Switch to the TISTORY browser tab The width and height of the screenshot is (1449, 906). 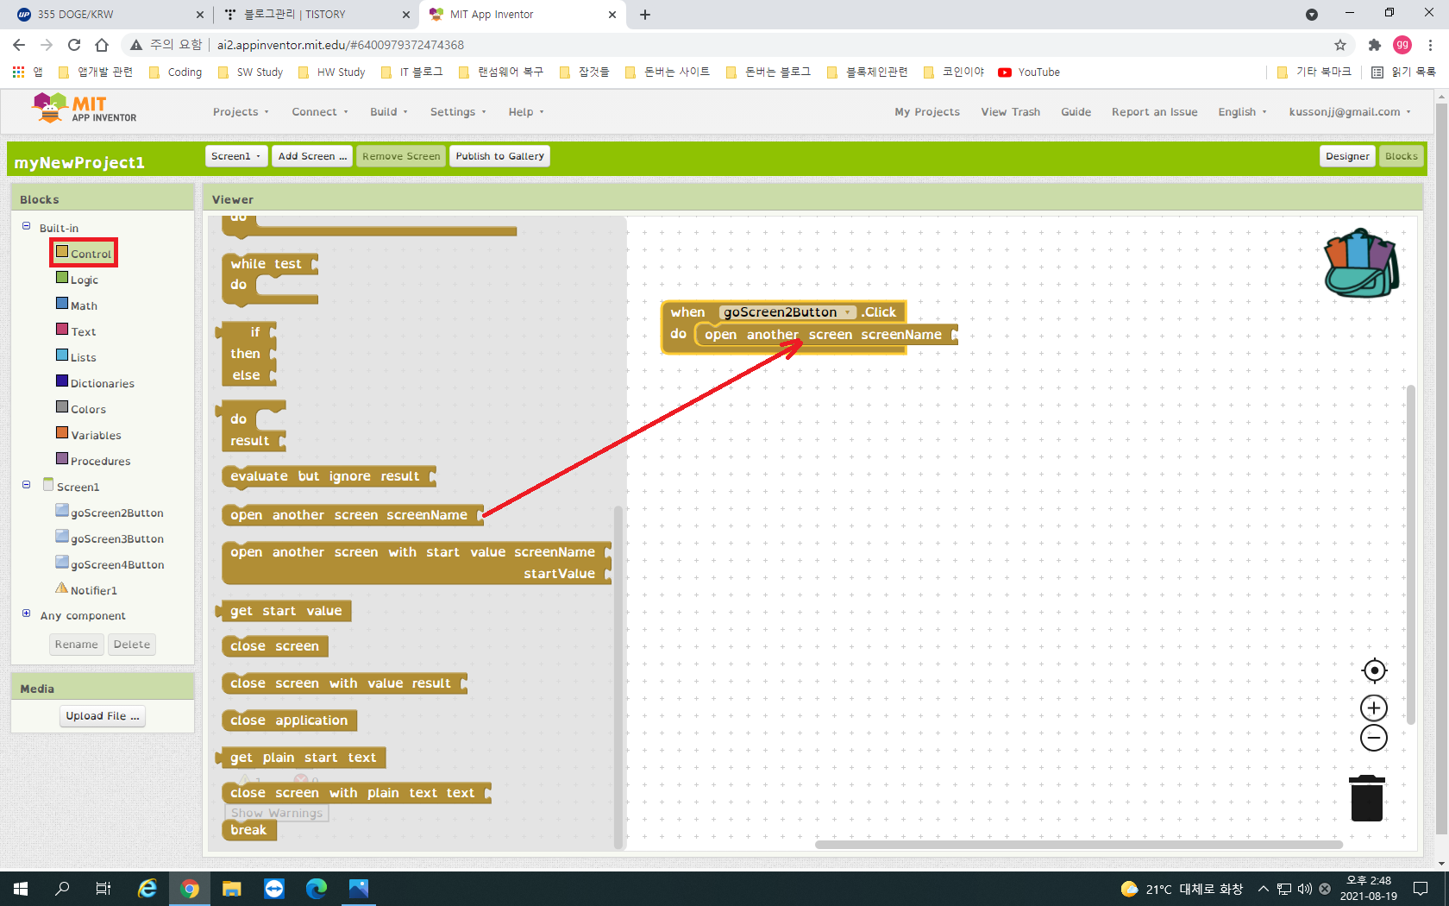pos(316,15)
